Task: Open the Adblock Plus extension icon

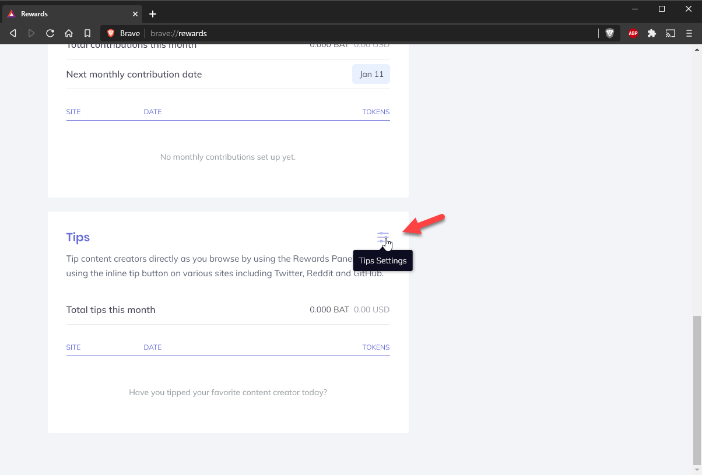Action: click(633, 33)
